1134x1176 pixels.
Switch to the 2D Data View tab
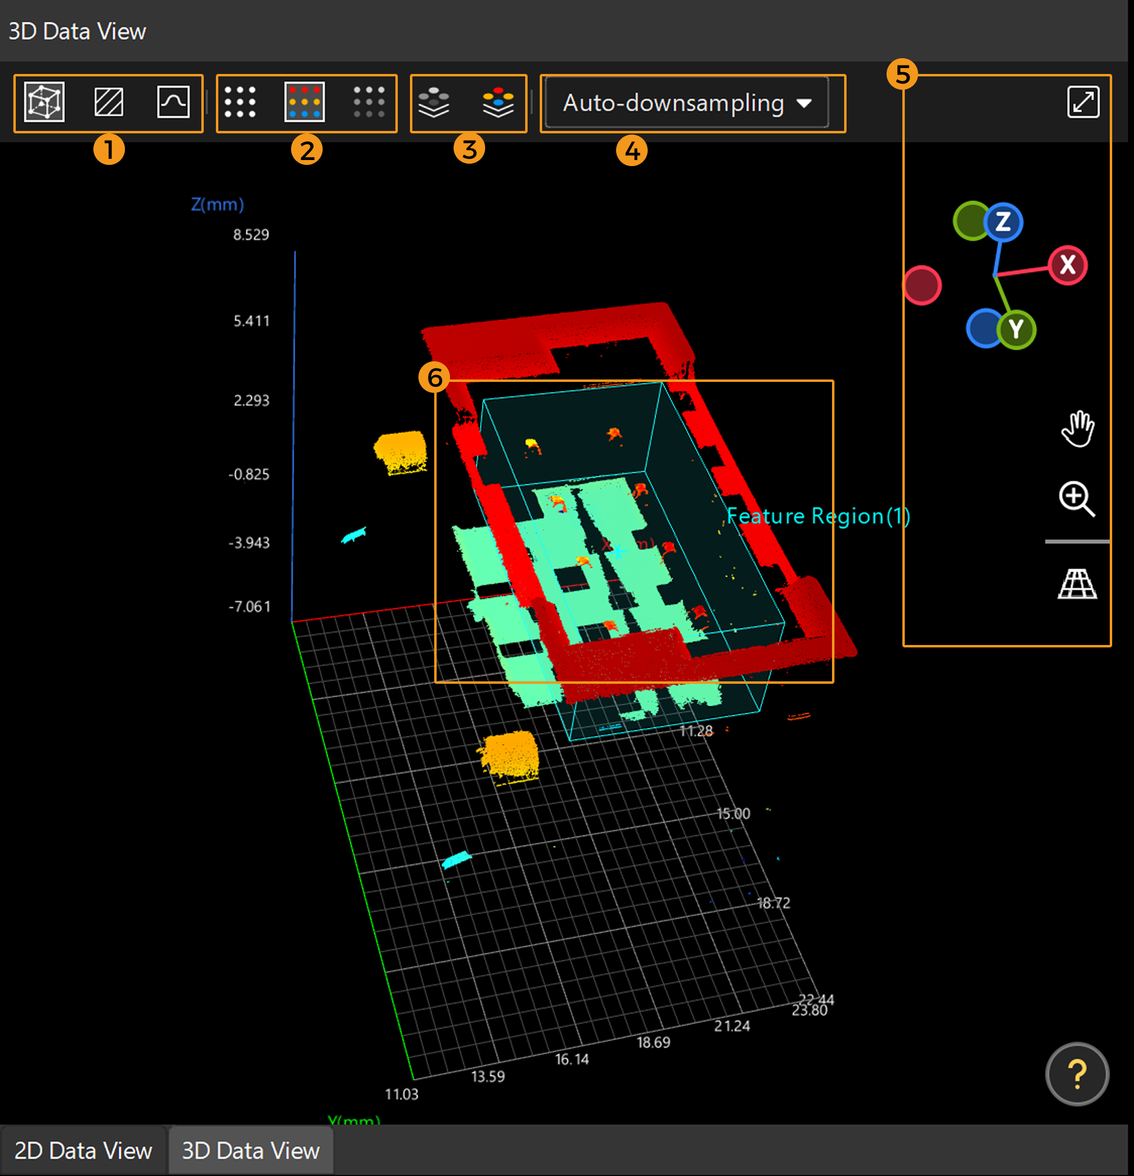(84, 1149)
